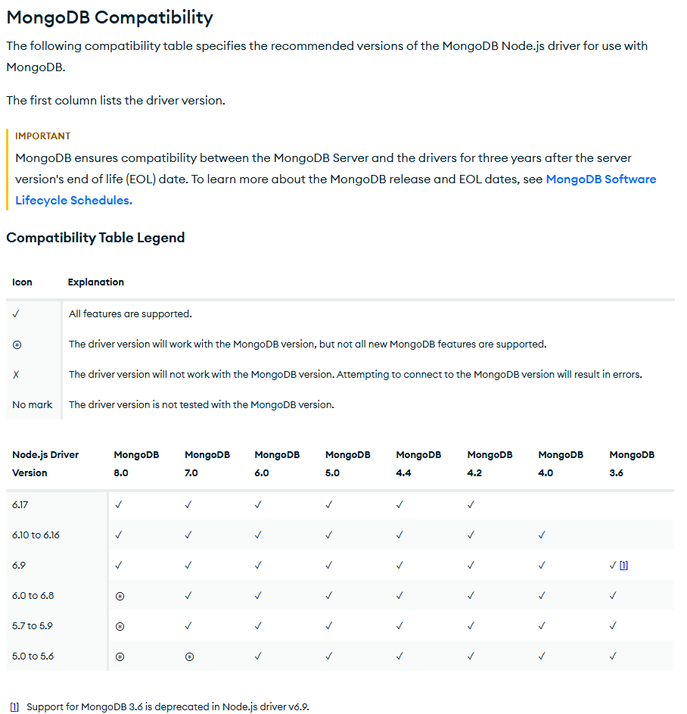
Task: Click the MongoDB 8.0 column header
Action: click(136, 463)
